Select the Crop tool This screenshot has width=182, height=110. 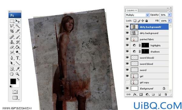(x=12, y=31)
